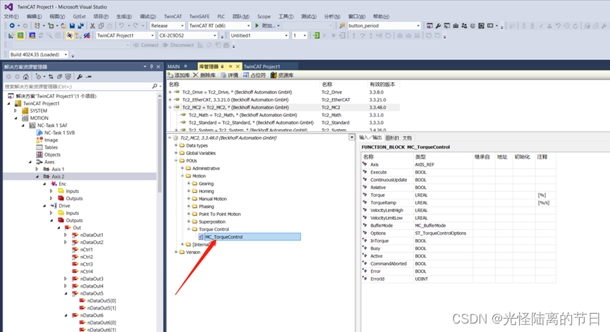Click 详情 Details button
Image resolution: width=610 pixels, height=332 pixels.
tap(229, 75)
